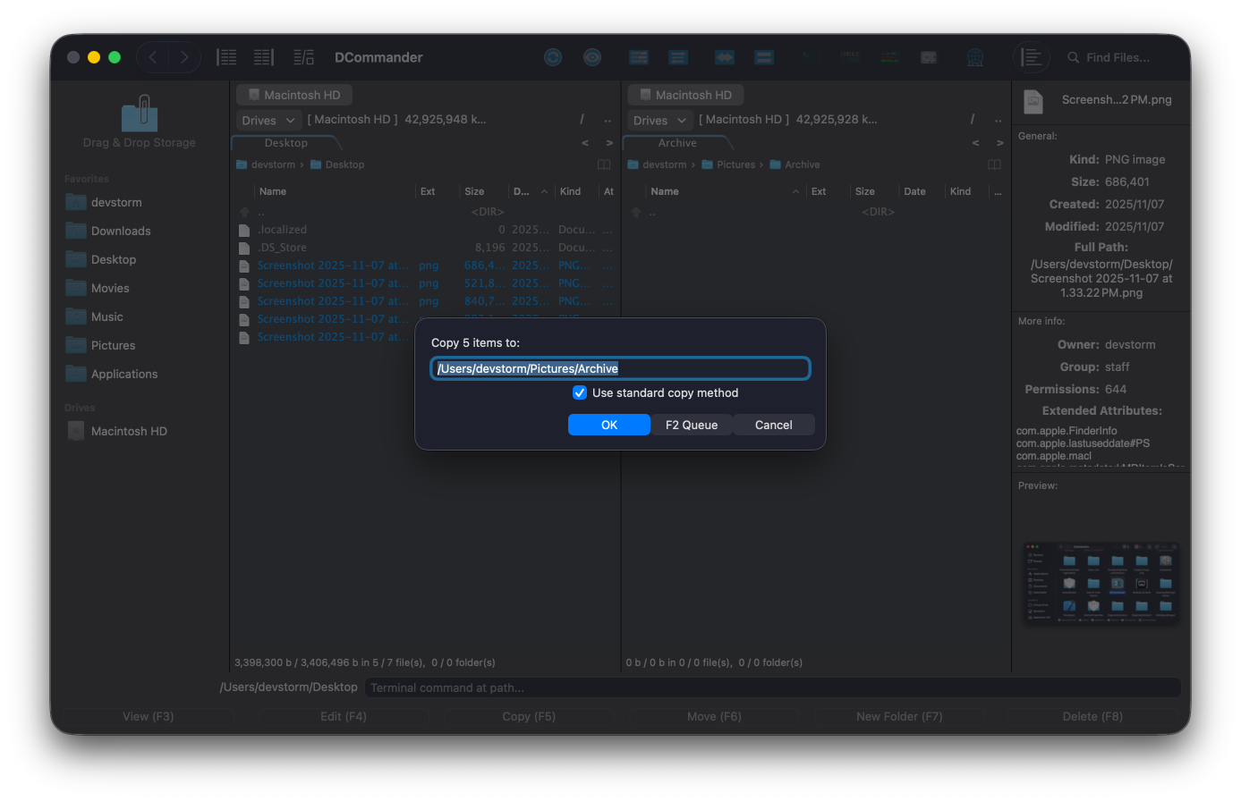Viewport: 1241px width, 801px height.
Task: Disable the Use standard copy method checkbox
Action: [x=580, y=392]
